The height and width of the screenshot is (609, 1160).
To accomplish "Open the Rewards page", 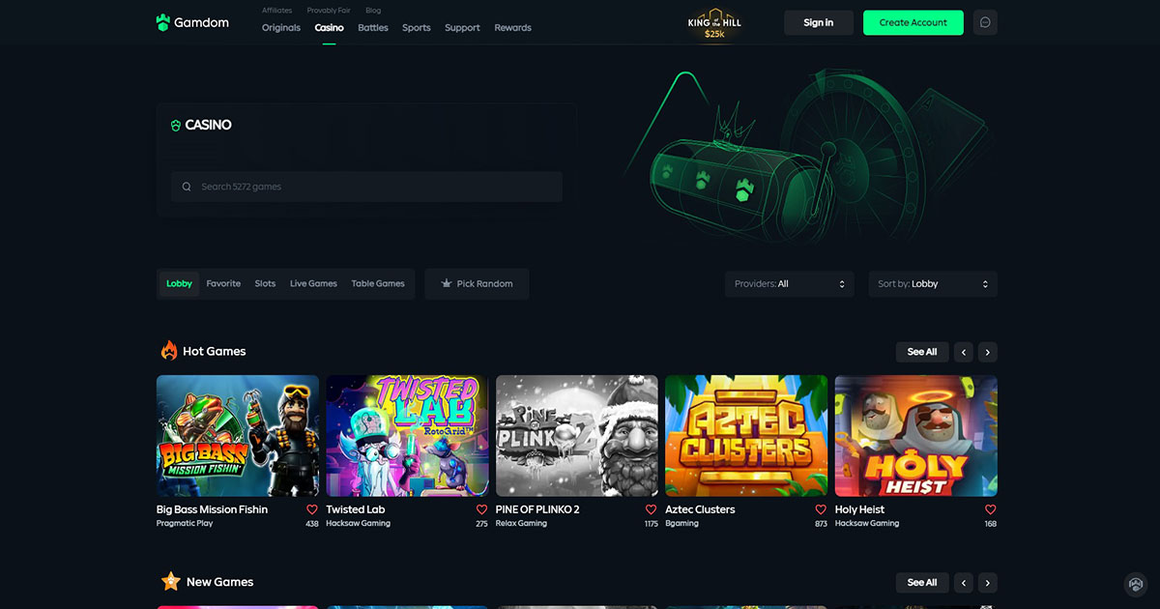I will pos(513,28).
